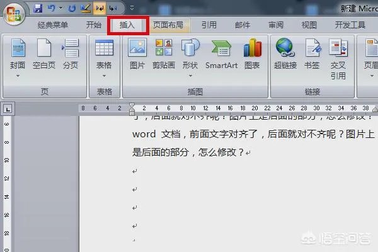378x252 pixels.
Task: Insert a cover page (封面)
Action: point(18,54)
